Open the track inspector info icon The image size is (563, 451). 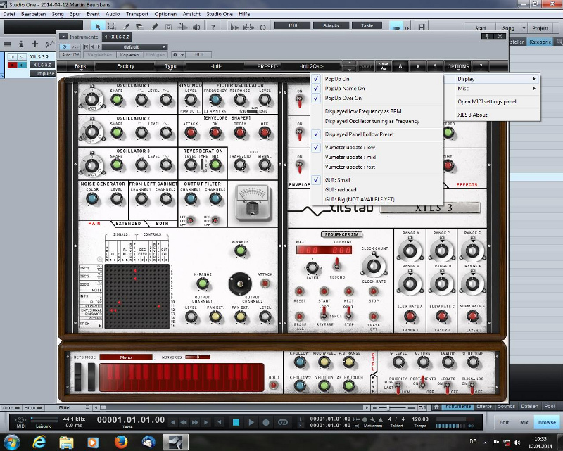[x=21, y=44]
